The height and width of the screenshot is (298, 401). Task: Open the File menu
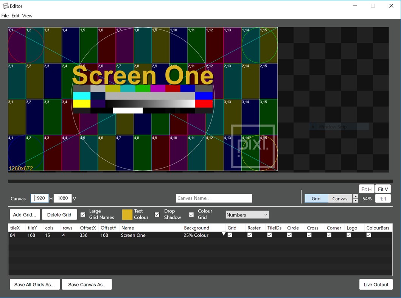click(x=5, y=16)
